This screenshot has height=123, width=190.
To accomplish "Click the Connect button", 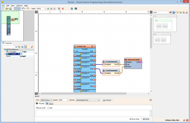I will 107,100.
